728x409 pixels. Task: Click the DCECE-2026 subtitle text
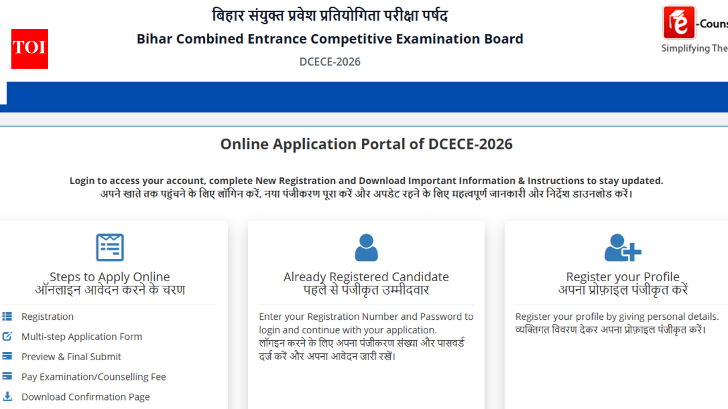tap(330, 61)
